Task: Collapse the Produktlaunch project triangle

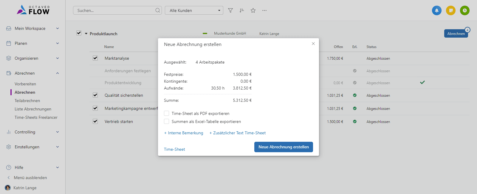Action: [x=86, y=34]
